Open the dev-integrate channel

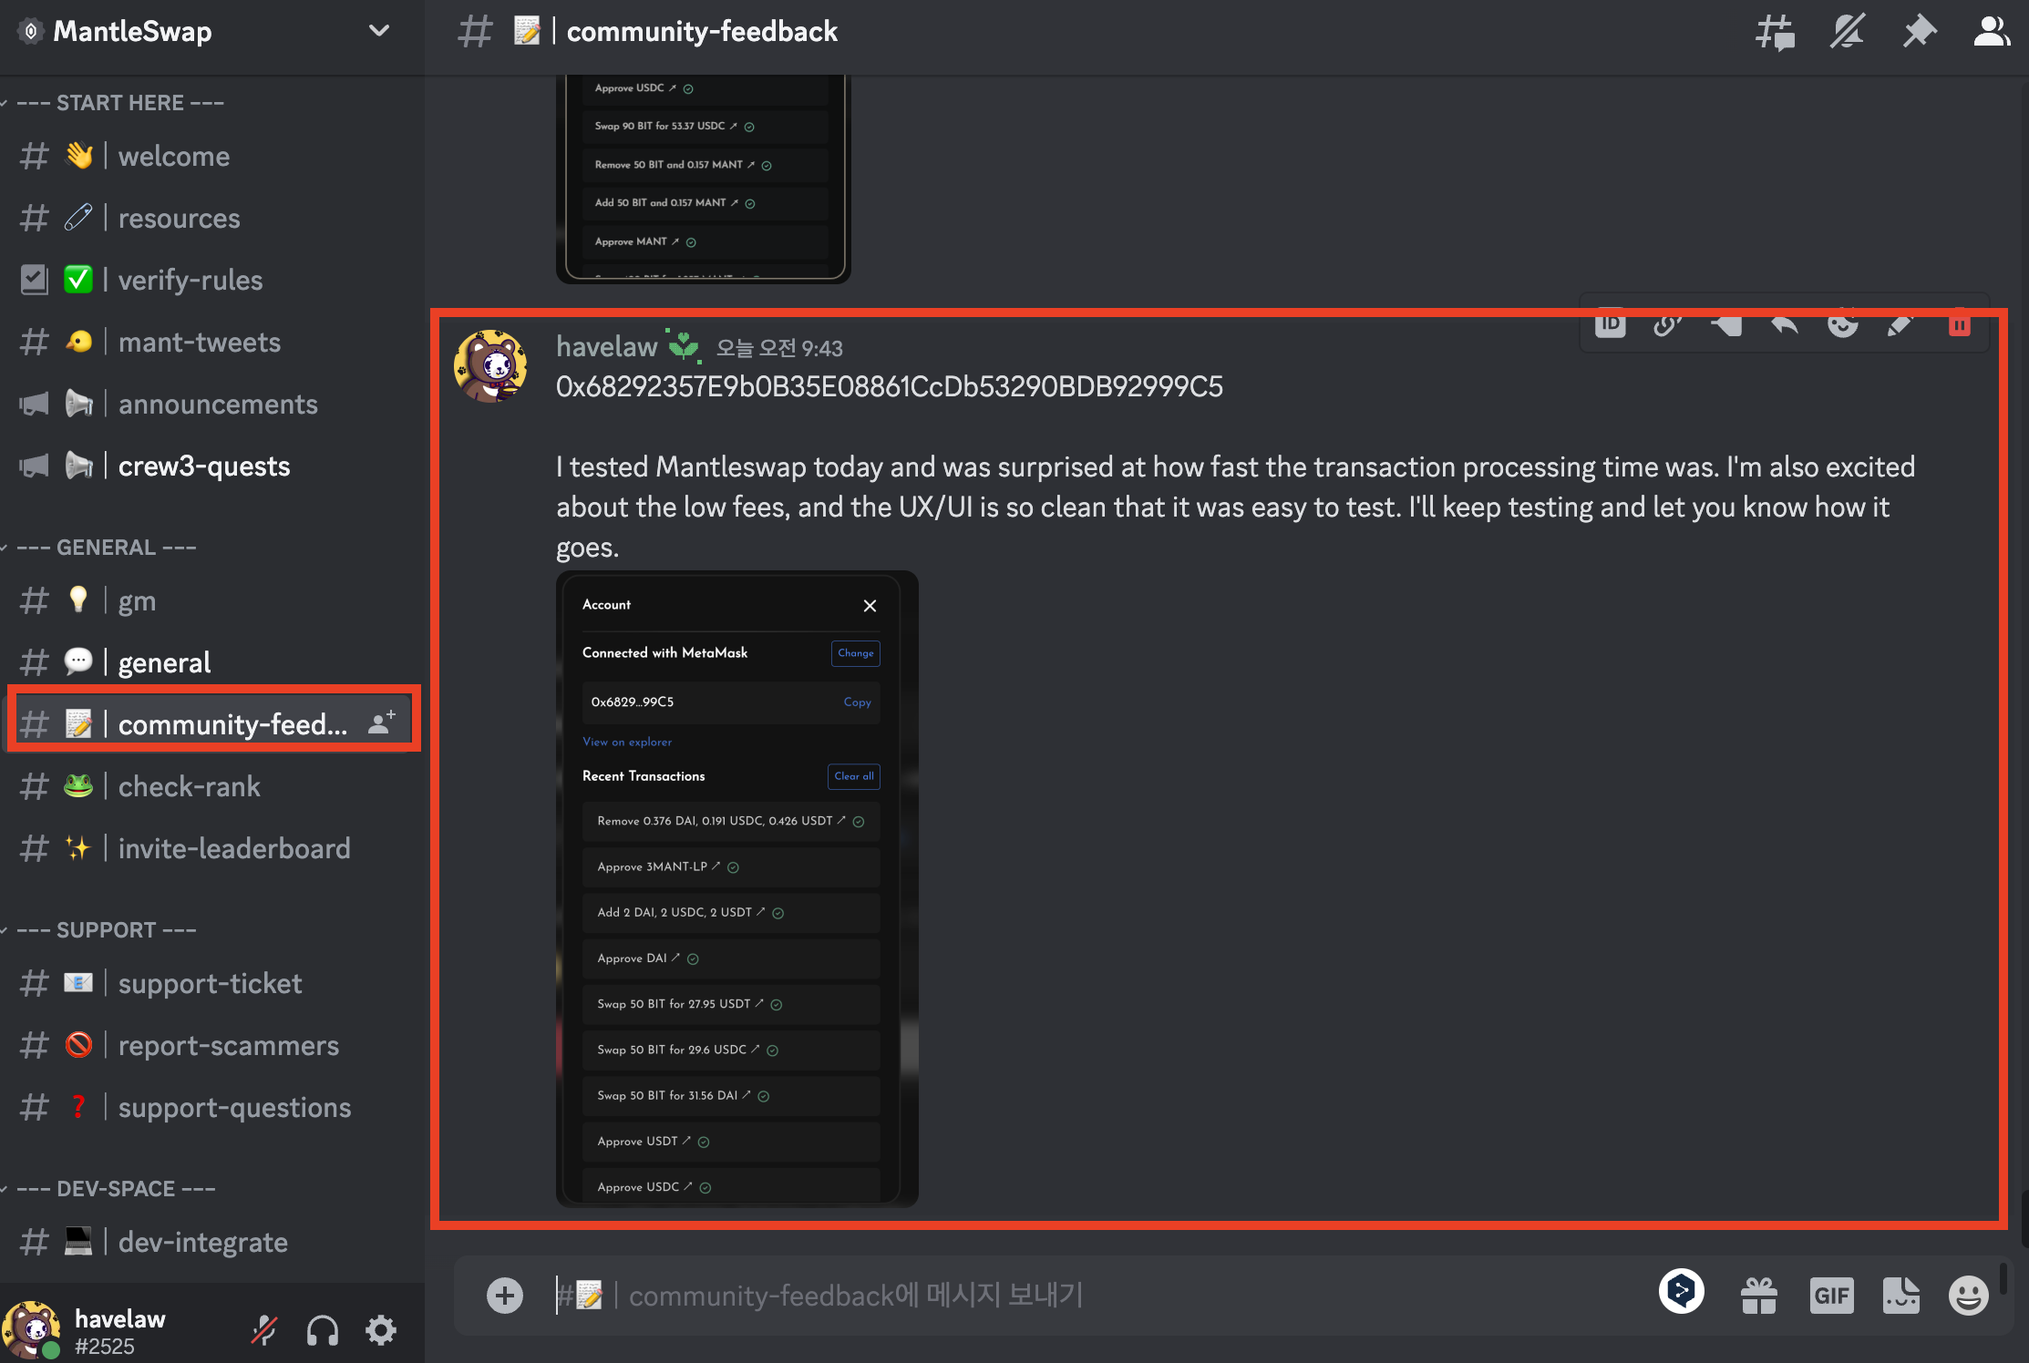211,1242
